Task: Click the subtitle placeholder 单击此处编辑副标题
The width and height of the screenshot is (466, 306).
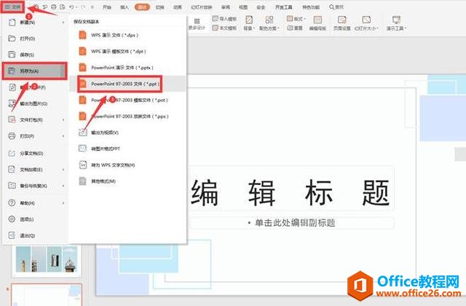Action: (x=292, y=223)
